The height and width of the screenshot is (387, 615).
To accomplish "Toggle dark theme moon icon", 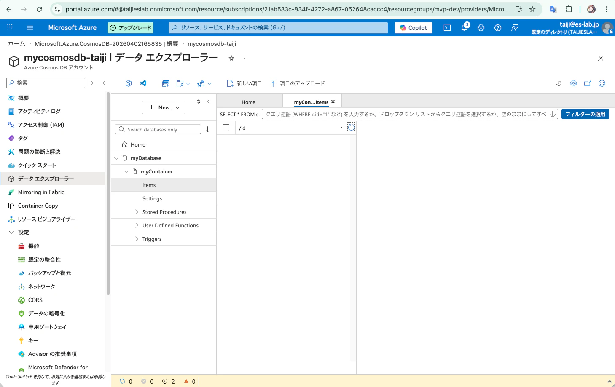I will (559, 83).
